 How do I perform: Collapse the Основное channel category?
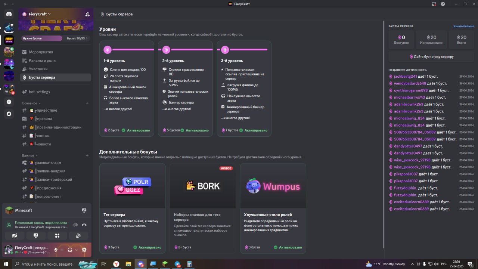pyautogui.click(x=31, y=103)
